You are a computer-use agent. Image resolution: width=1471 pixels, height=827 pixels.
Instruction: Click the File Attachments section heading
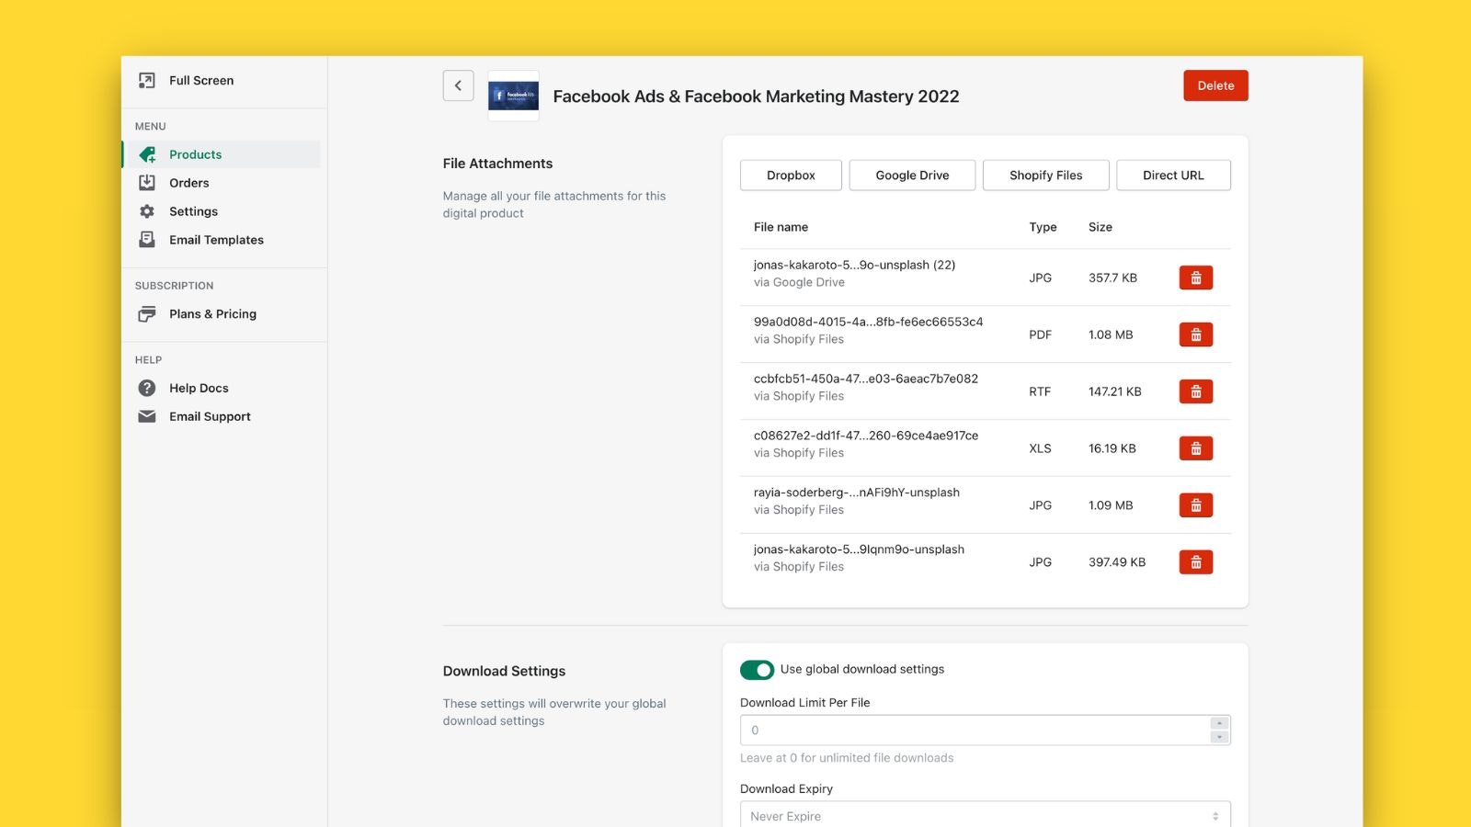coord(497,164)
